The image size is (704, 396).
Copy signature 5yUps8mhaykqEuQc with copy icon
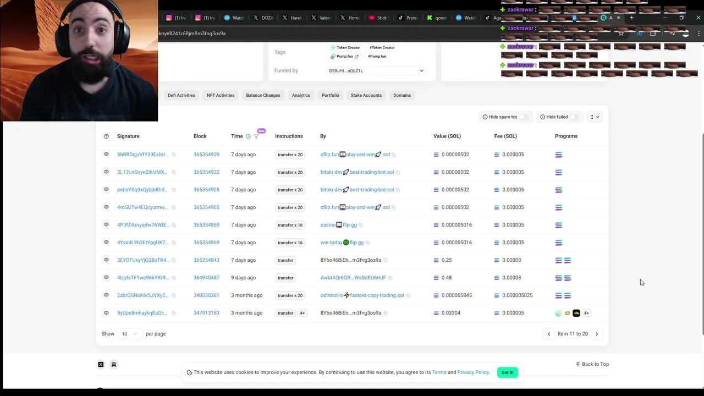tap(174, 313)
